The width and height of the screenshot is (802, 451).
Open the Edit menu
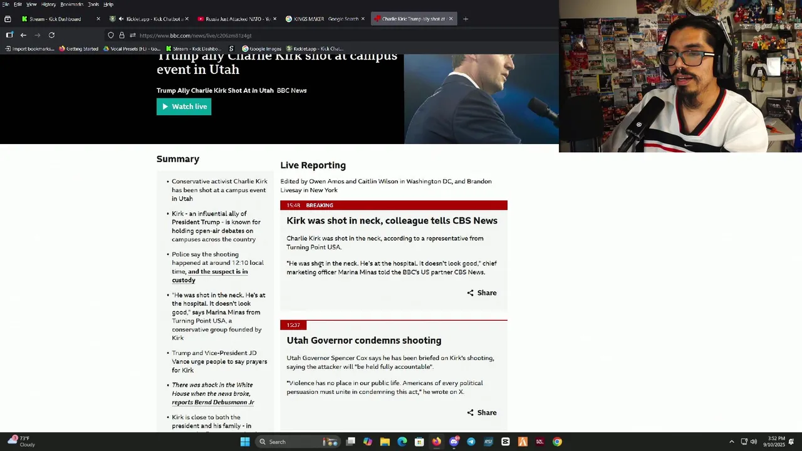[x=18, y=4]
